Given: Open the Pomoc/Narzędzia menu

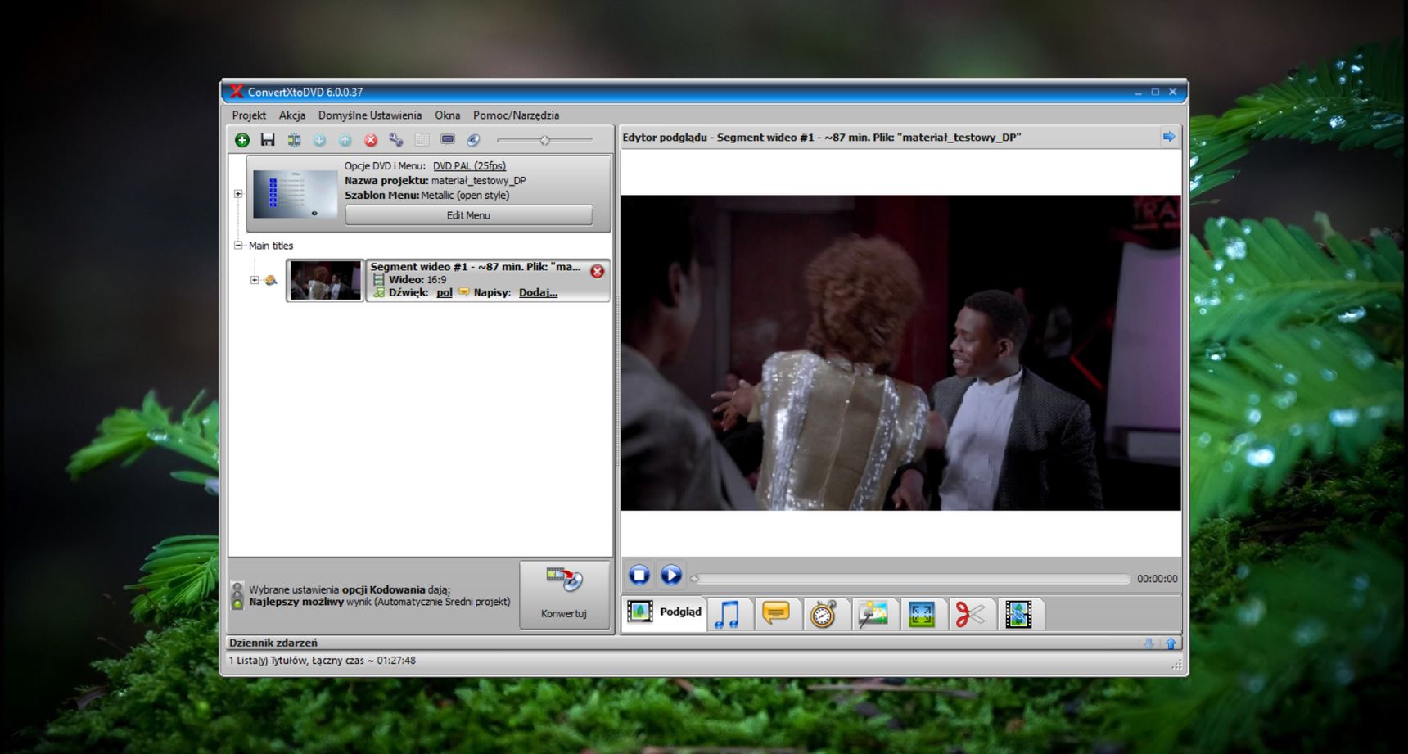Looking at the screenshot, I should click(x=516, y=115).
